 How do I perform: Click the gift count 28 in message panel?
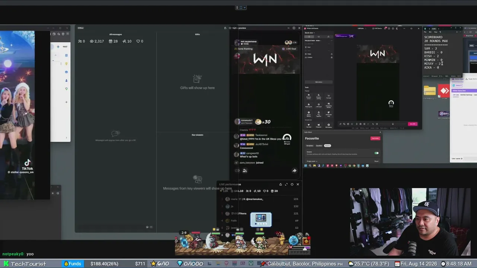[113, 41]
